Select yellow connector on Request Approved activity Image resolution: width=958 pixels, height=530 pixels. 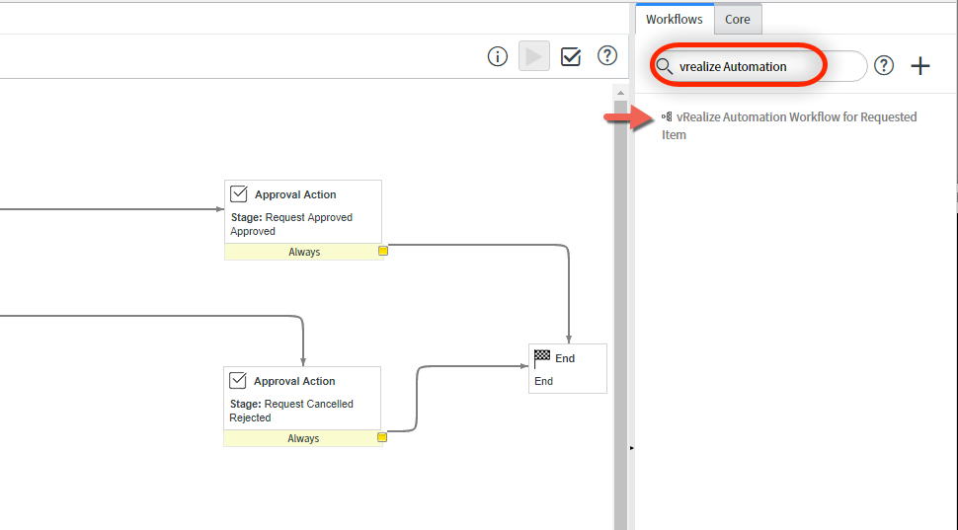coord(383,251)
